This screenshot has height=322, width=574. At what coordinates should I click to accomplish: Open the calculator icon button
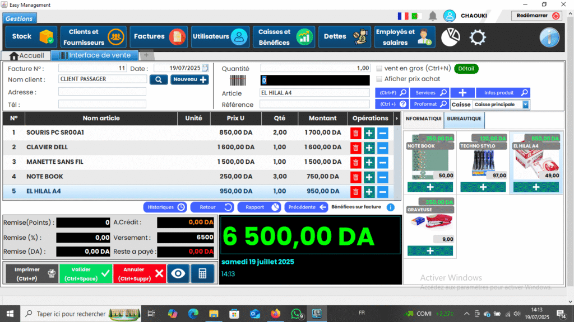[x=202, y=273]
